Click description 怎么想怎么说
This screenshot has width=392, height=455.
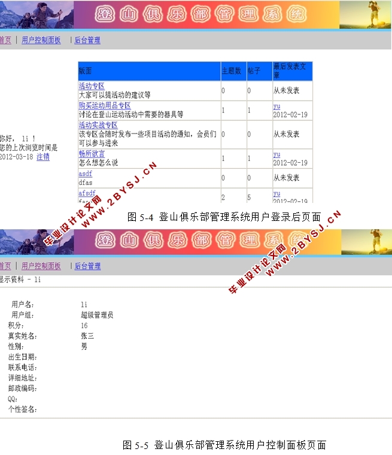click(98, 162)
